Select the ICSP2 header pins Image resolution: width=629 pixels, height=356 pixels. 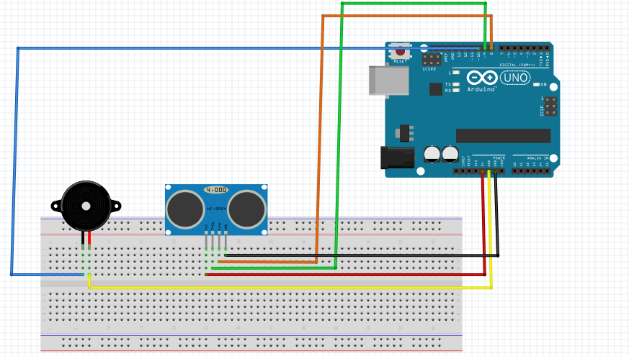432,60
